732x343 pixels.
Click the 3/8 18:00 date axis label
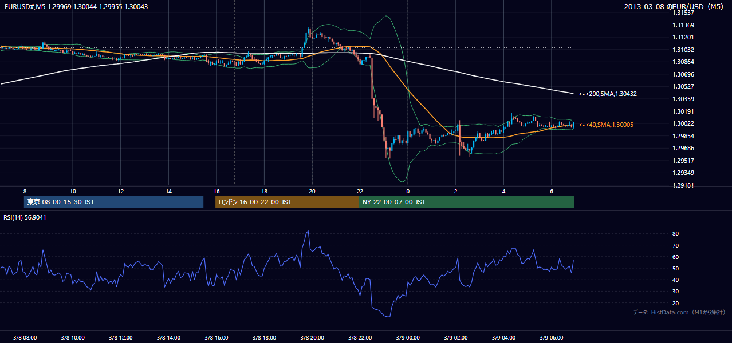click(264, 338)
